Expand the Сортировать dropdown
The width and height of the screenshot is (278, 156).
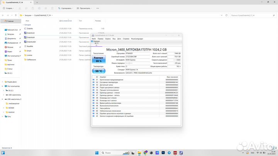pyautogui.click(x=67, y=8)
